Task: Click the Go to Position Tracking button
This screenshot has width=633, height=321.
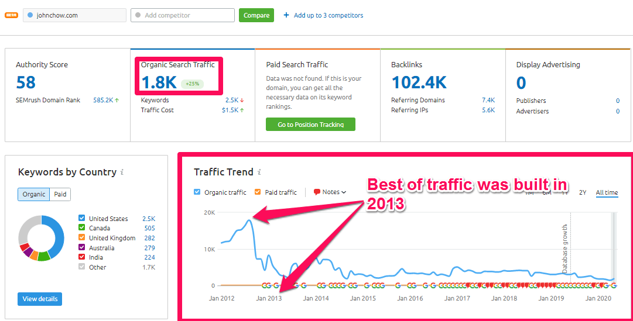Action: [311, 125]
